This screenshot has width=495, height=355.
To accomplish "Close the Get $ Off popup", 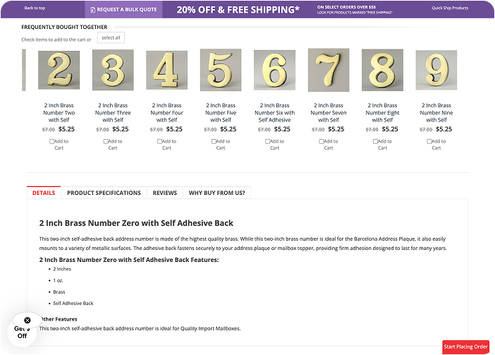I will pos(28,320).
